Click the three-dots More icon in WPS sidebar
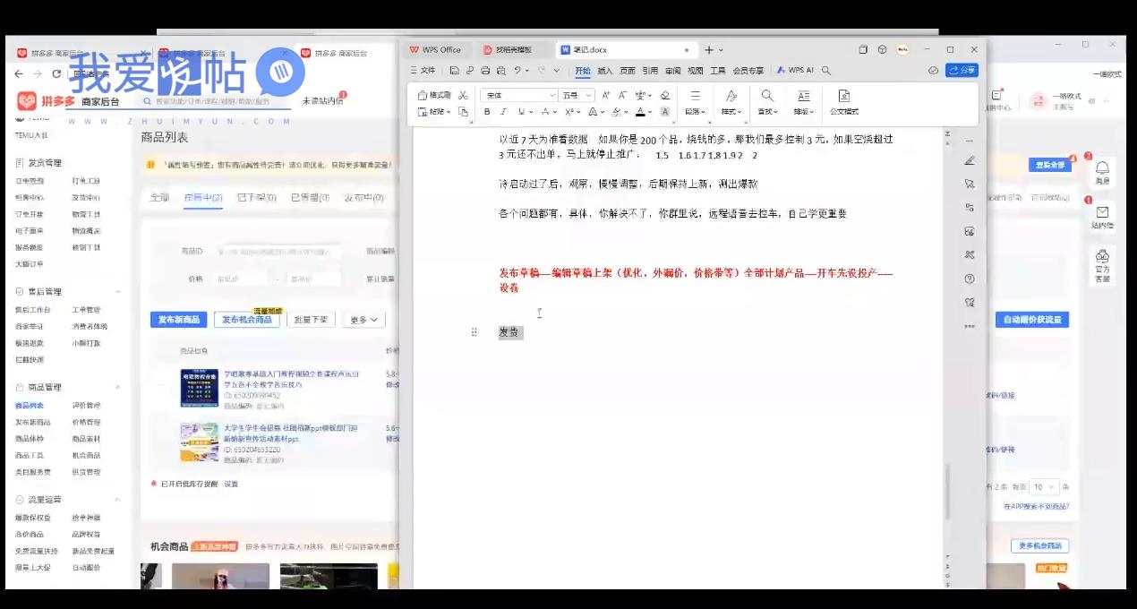Viewport: 1137px width, 609px height. [x=970, y=326]
